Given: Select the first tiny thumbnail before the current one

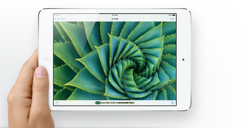Looking at the screenshot, I should coord(96,103).
